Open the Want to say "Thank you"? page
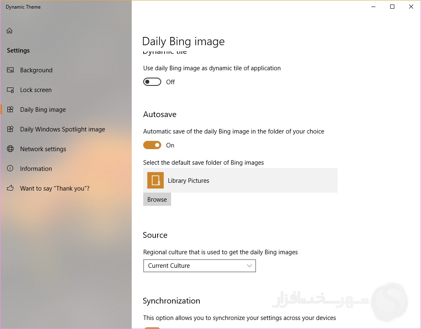Image resolution: width=421 pixels, height=329 pixels. pos(55,189)
